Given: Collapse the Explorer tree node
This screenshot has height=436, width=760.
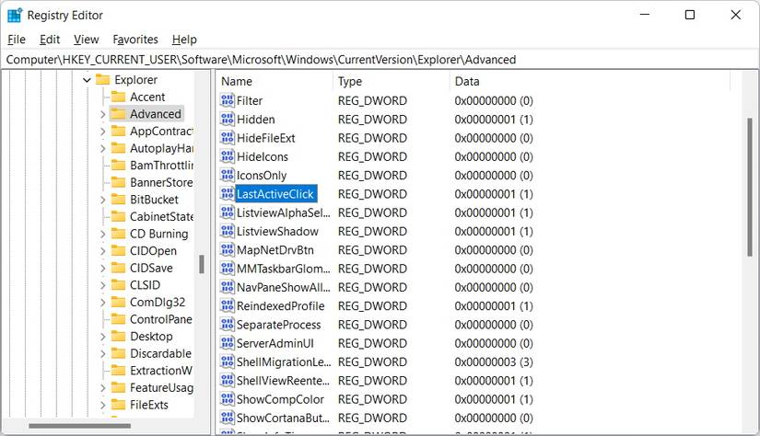Looking at the screenshot, I should pos(87,80).
